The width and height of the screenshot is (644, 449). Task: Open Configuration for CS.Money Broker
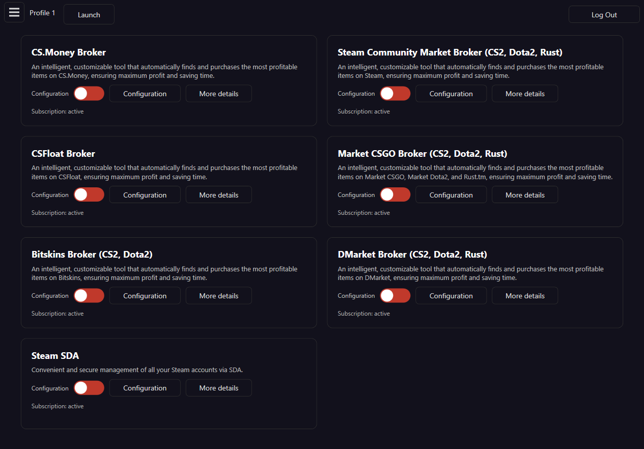click(x=145, y=94)
